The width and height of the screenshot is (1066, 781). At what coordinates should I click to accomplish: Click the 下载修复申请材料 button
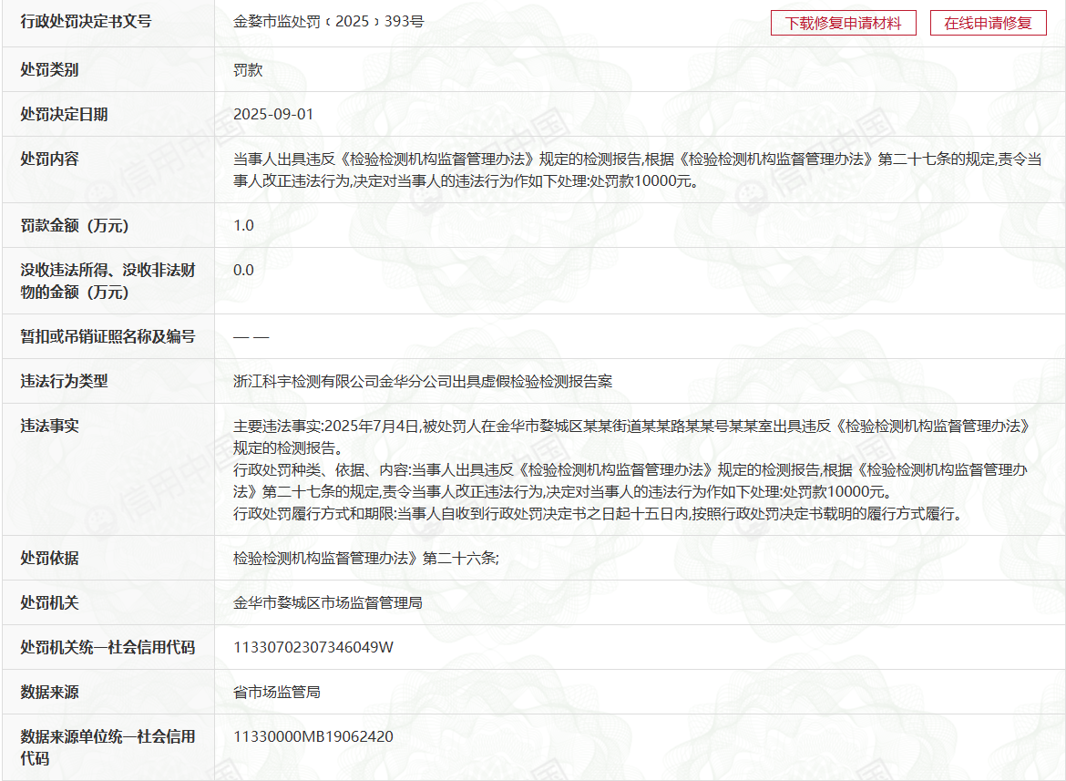[843, 24]
